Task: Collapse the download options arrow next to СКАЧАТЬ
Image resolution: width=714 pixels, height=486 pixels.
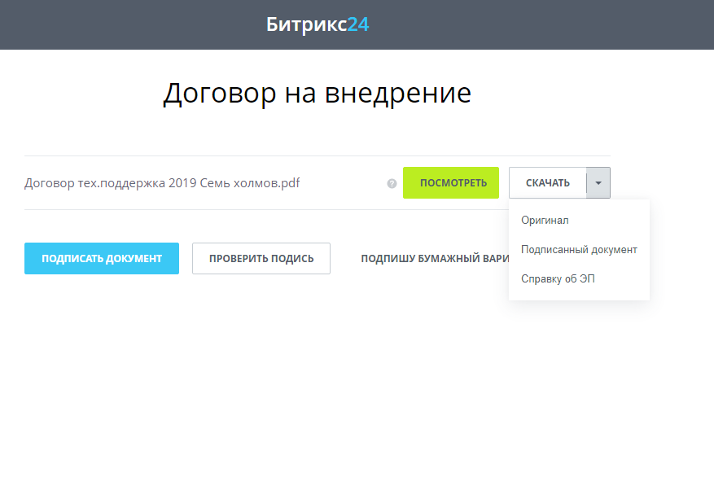Action: 598,183
